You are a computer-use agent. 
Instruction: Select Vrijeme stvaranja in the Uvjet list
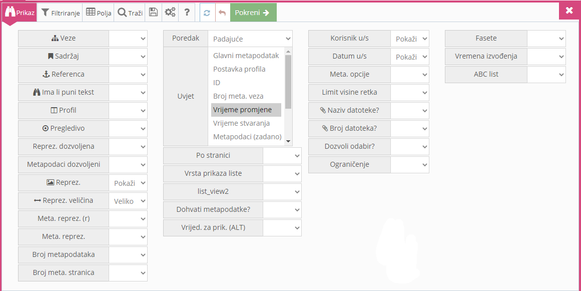pos(242,123)
